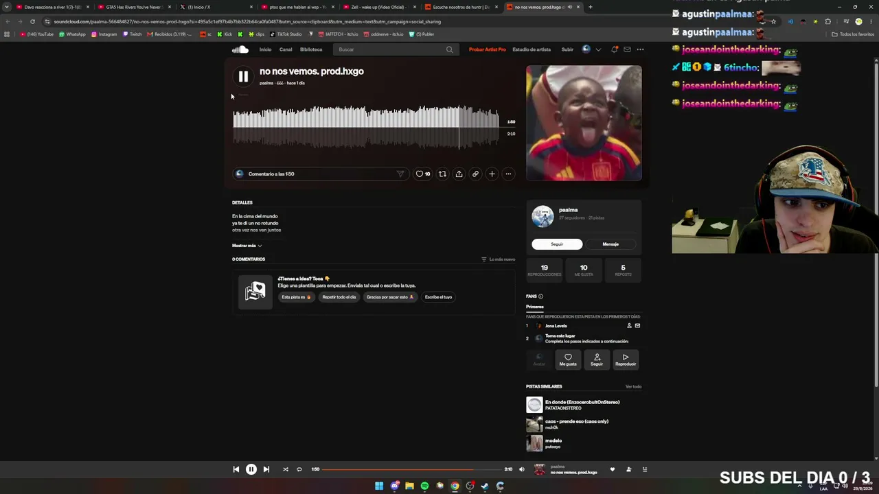Viewport: 879px width, 494px height.
Task: Open the track's more options ellipsis
Action: coord(508,174)
